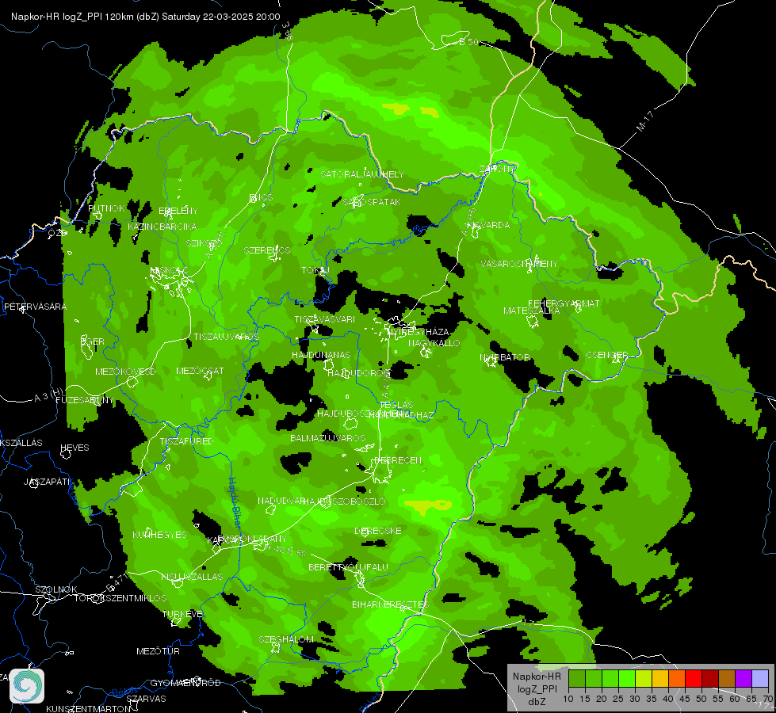Image resolution: width=776 pixels, height=713 pixels.
Task: Select the bright green 25-30 dBZ swatch
Action: (x=627, y=679)
